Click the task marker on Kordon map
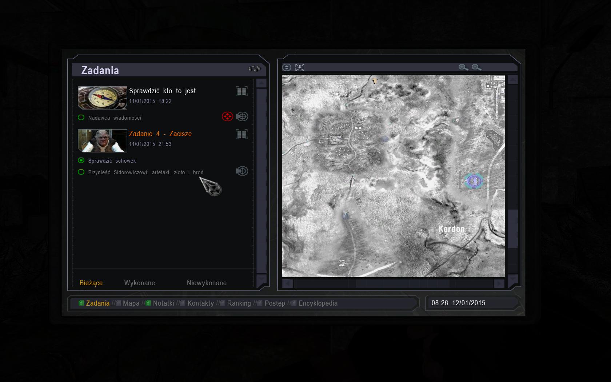Screen dimensions: 611x382 pos(473,181)
